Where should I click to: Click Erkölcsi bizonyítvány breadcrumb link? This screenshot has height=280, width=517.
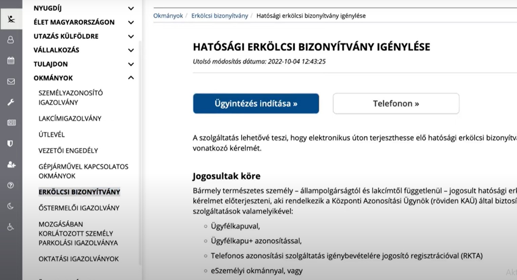coord(220,16)
